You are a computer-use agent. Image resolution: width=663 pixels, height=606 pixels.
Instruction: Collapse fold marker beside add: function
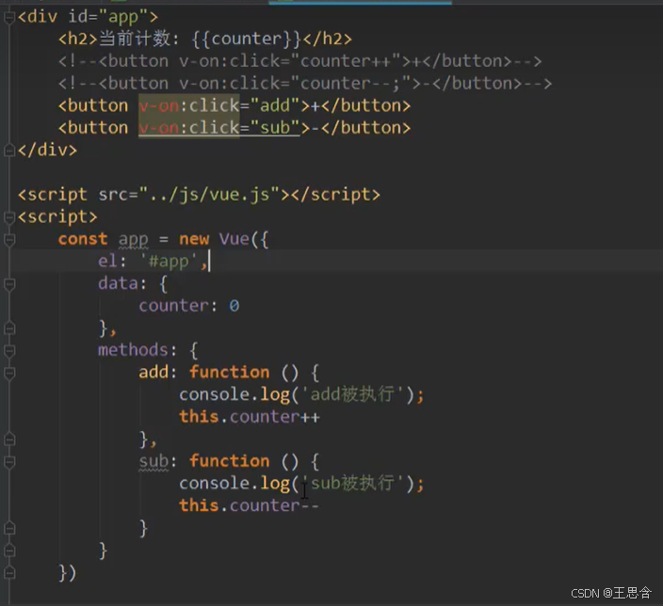[9, 373]
